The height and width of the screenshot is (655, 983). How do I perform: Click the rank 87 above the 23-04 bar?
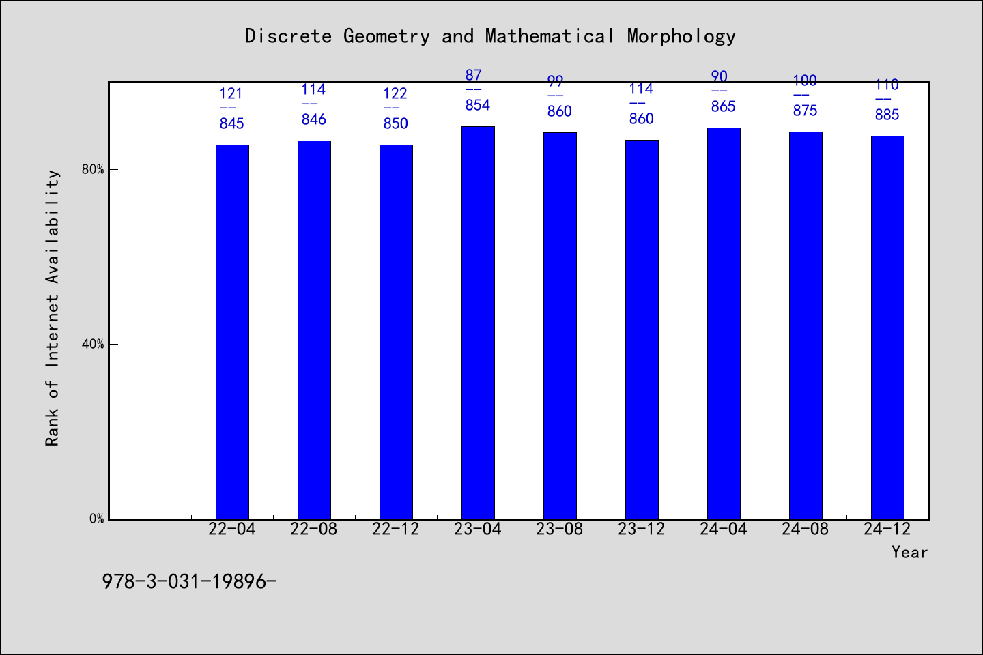pyautogui.click(x=474, y=75)
